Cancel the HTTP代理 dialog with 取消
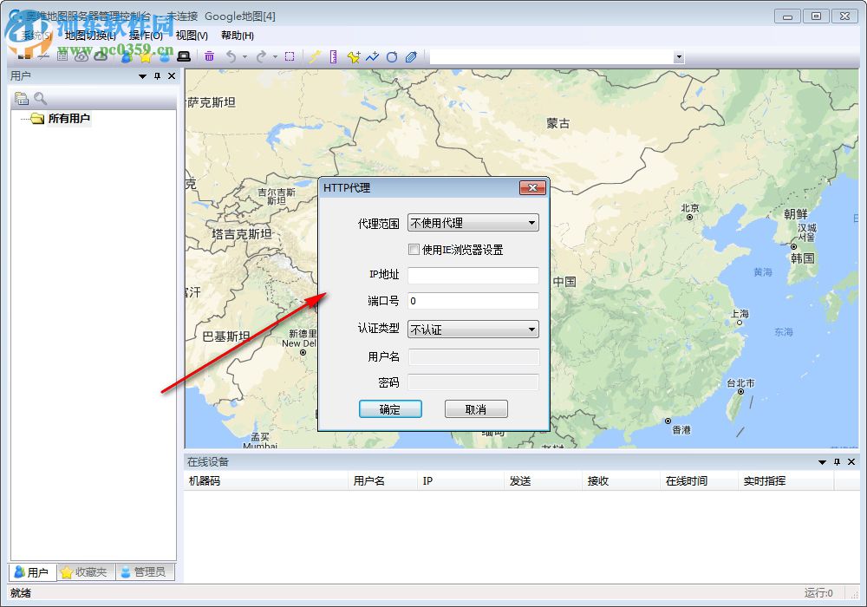This screenshot has height=607, width=867. coord(477,408)
